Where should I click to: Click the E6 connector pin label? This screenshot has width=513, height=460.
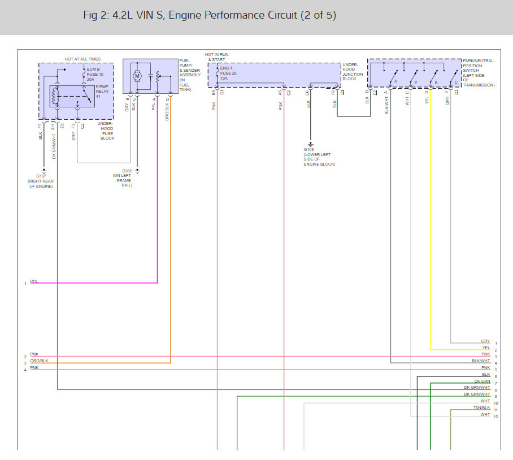click(x=307, y=93)
